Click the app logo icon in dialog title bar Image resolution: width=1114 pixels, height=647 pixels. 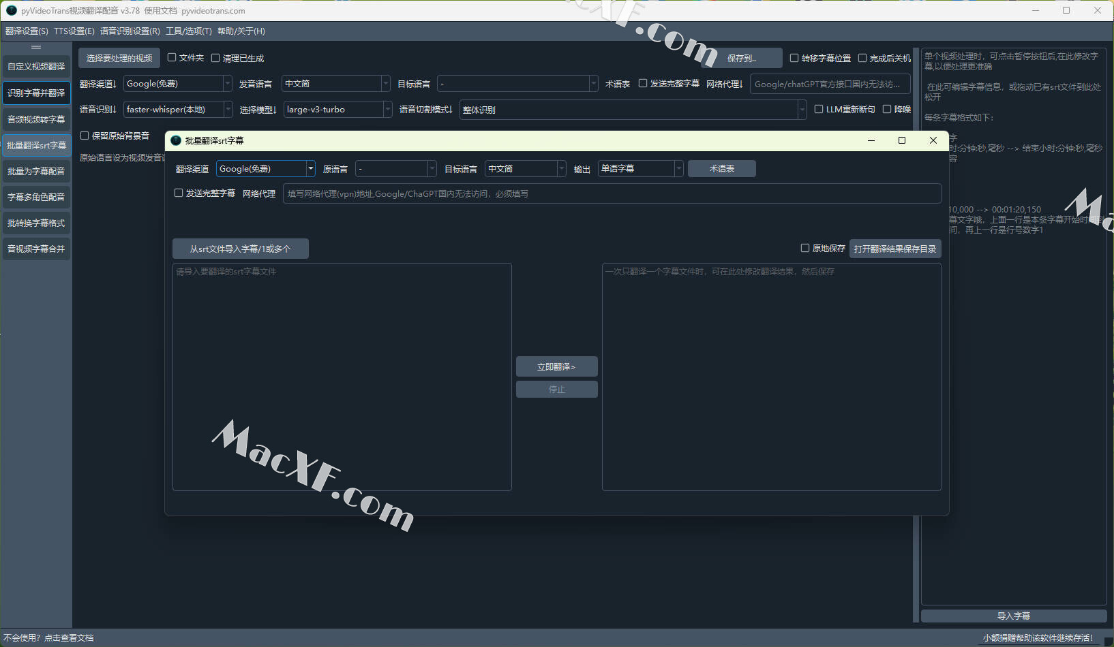point(176,140)
